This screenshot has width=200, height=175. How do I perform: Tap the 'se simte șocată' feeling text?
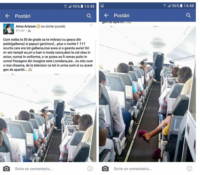click(x=53, y=26)
